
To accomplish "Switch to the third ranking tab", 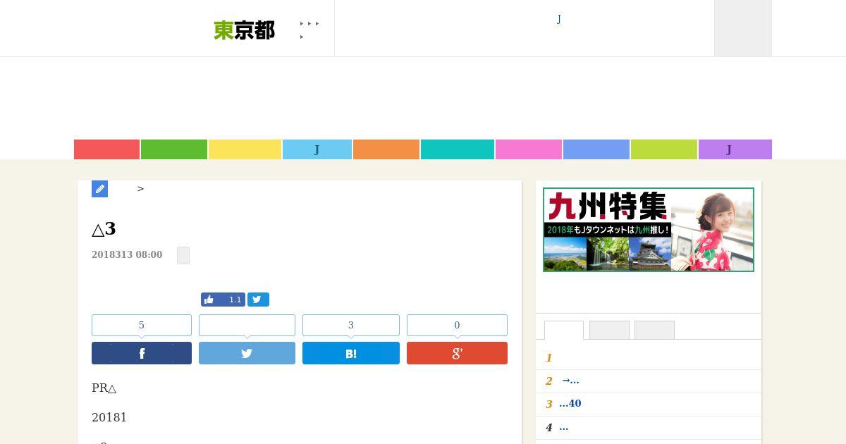I will (654, 330).
